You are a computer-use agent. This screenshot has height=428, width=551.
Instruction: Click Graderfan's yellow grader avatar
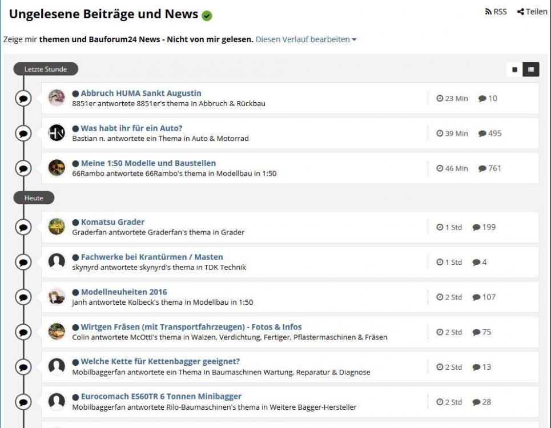click(x=57, y=227)
